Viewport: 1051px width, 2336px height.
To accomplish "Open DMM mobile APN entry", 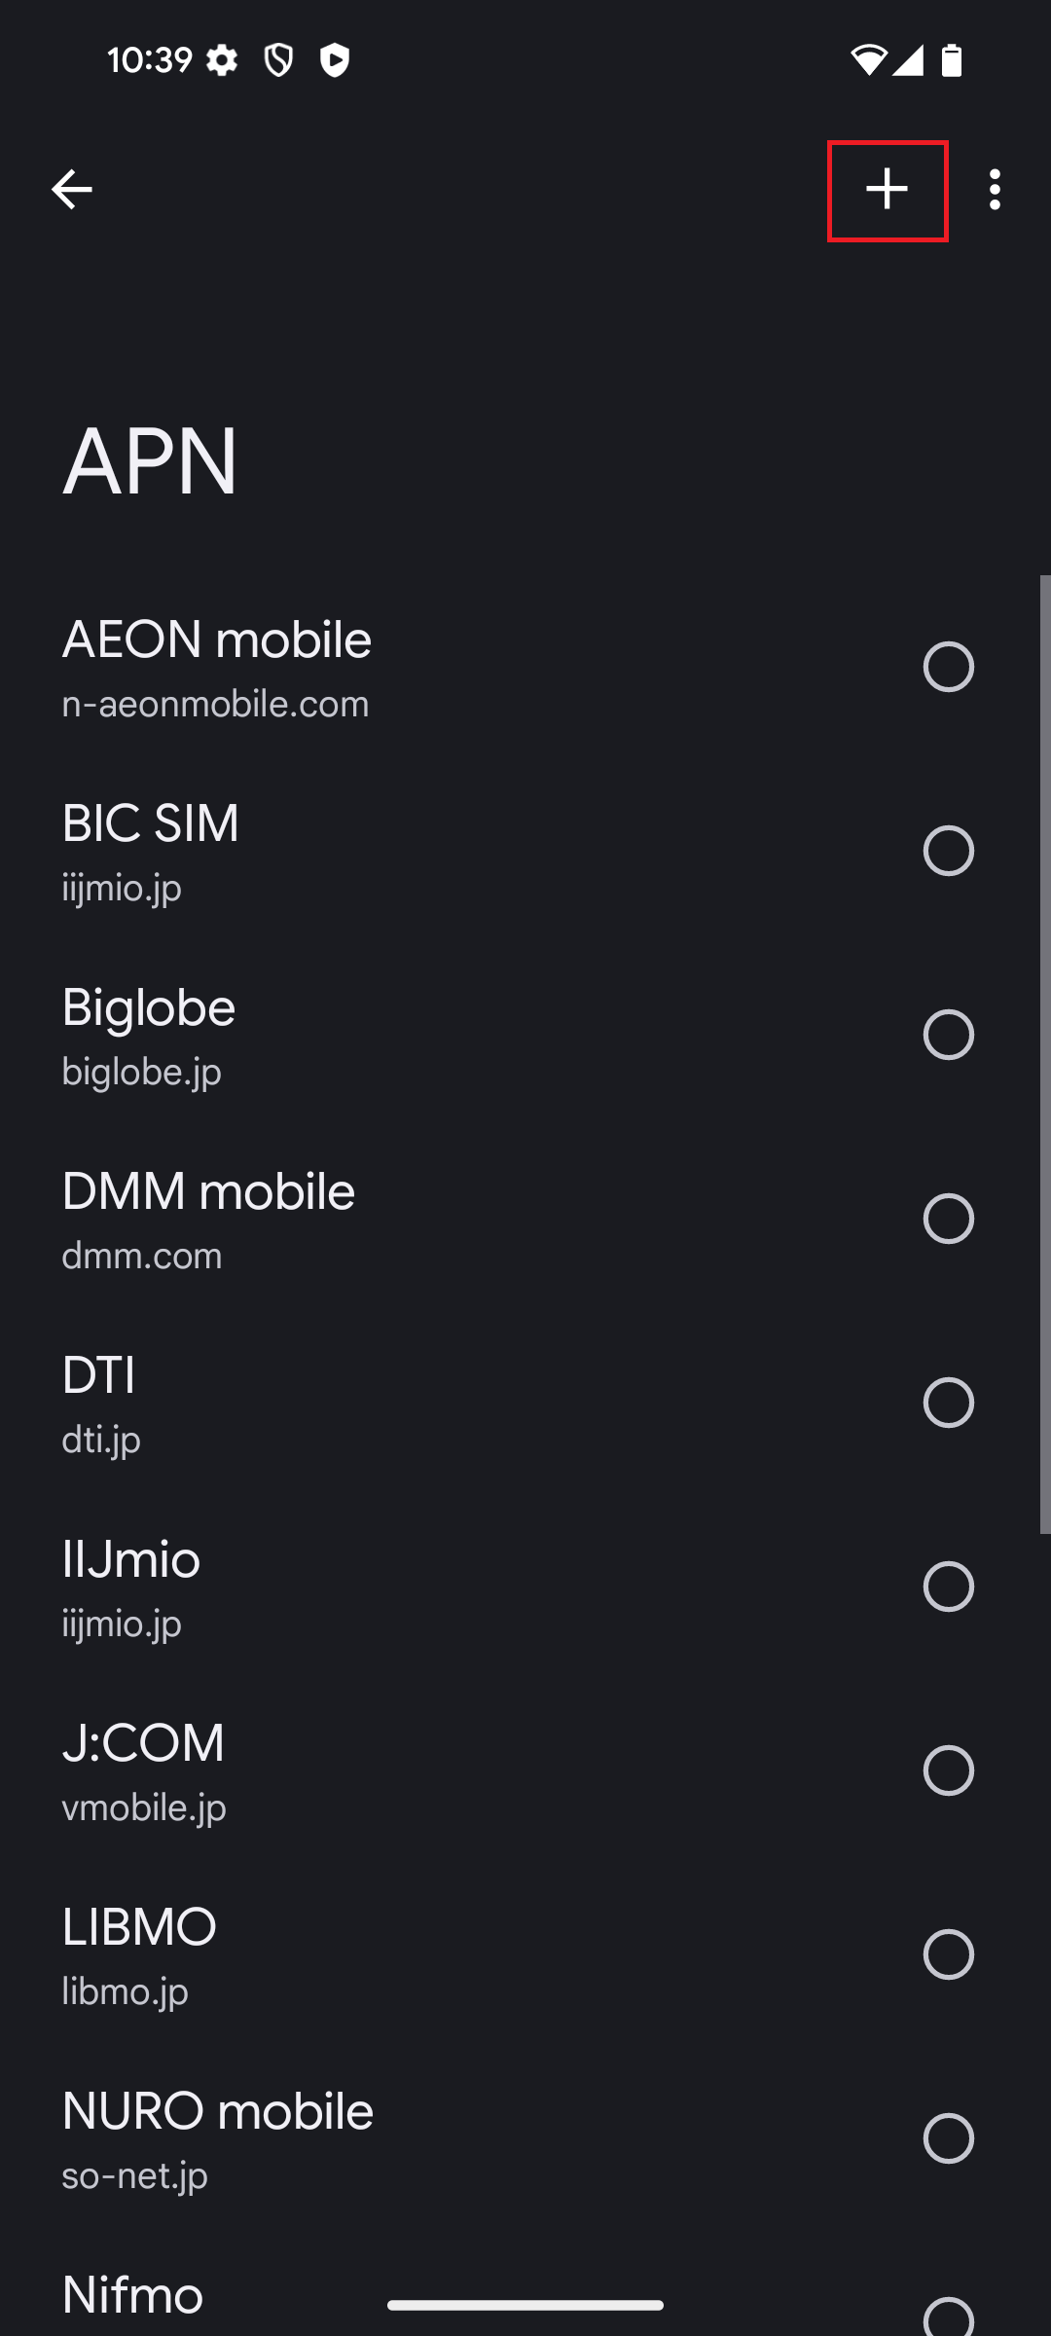I will pos(389,1219).
